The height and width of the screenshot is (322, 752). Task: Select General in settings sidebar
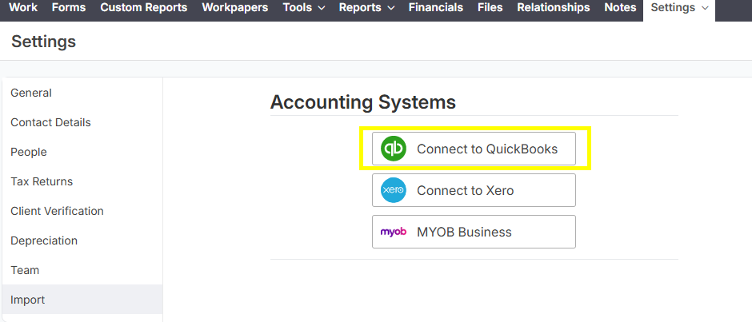coord(82,93)
